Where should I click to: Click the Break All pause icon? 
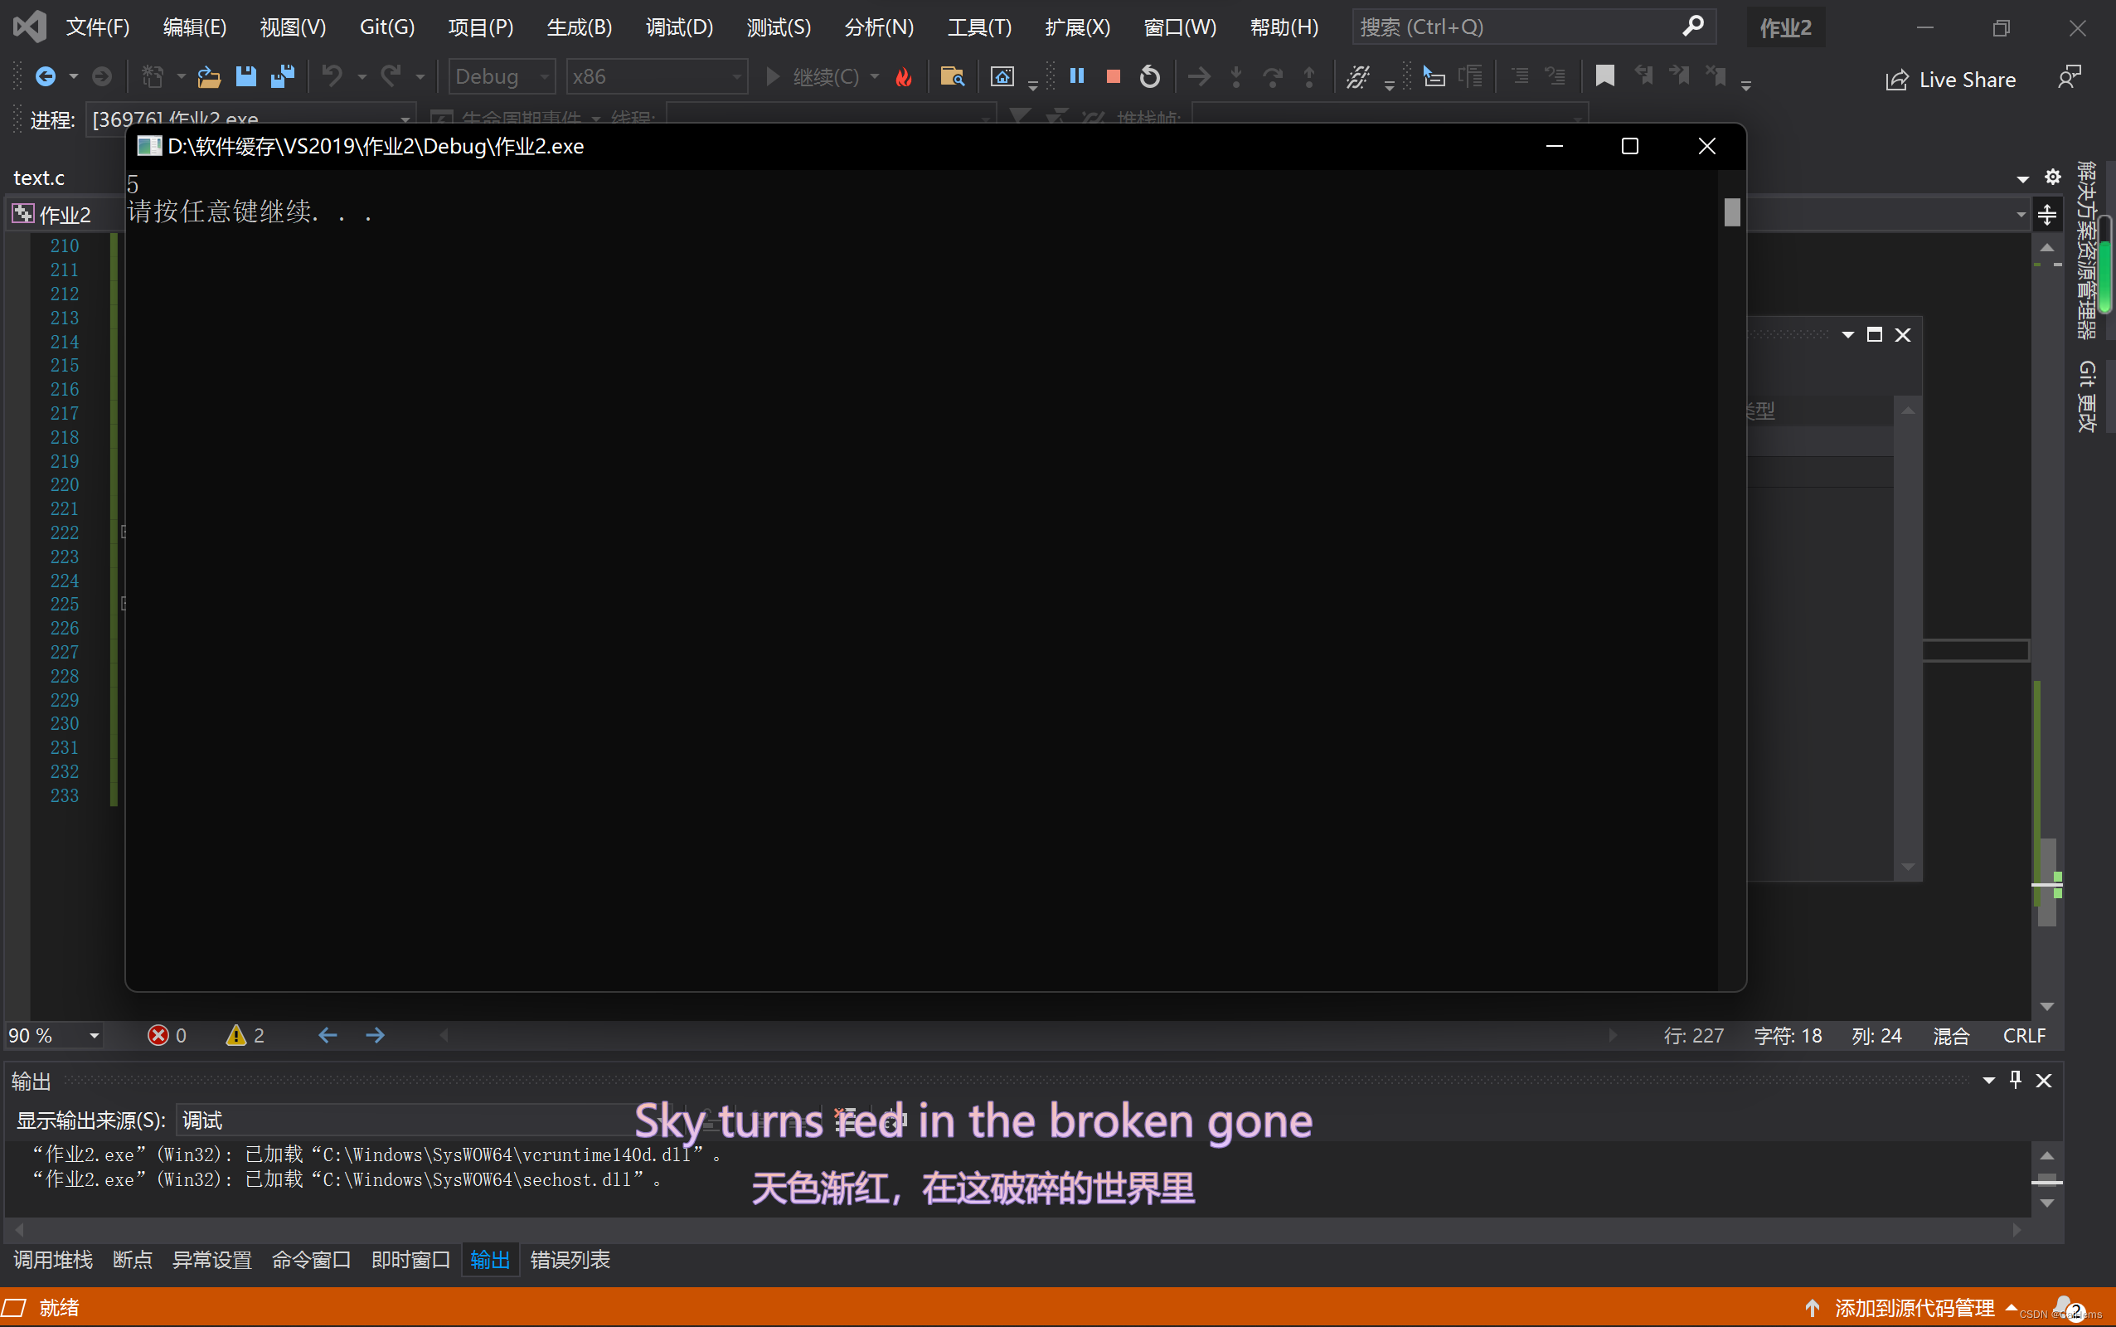(1076, 76)
